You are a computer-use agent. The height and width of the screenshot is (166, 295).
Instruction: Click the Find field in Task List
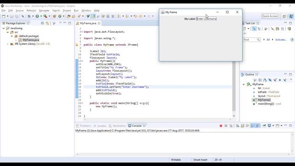coord(252,40)
